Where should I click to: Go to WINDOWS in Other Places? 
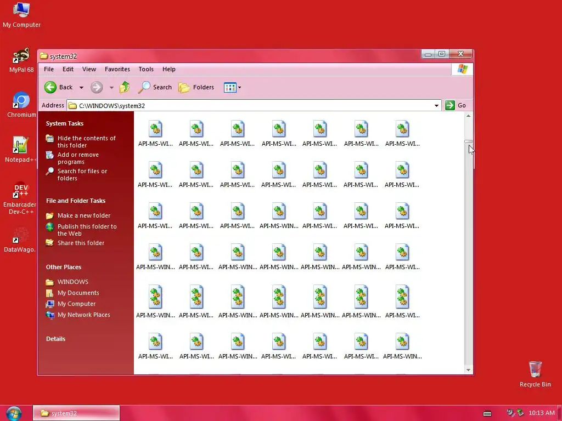tap(73, 282)
